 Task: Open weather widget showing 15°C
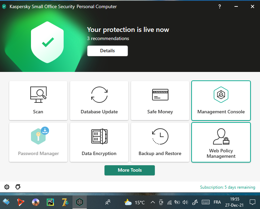134,202
